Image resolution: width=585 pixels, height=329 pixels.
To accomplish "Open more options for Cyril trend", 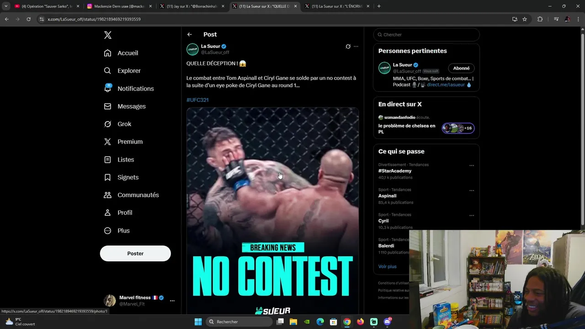I will [472, 216].
